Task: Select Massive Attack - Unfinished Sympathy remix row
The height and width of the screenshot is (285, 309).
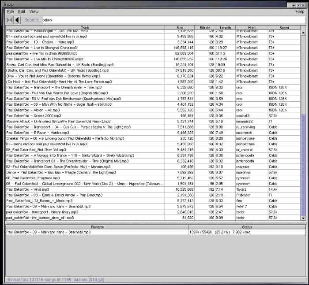Action: [x=153, y=122]
